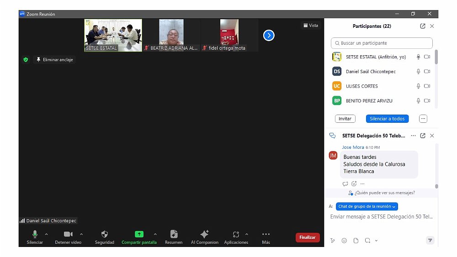
Task: Open the Más menu in toolbar
Action: click(266, 235)
